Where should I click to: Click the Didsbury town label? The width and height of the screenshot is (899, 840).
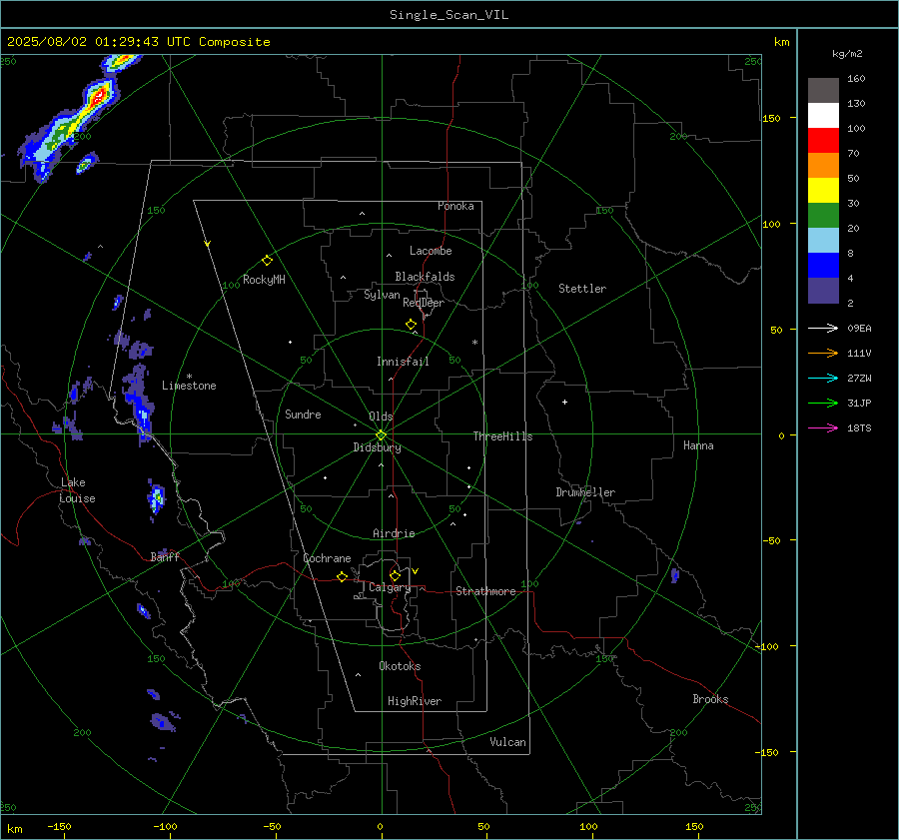pyautogui.click(x=377, y=447)
